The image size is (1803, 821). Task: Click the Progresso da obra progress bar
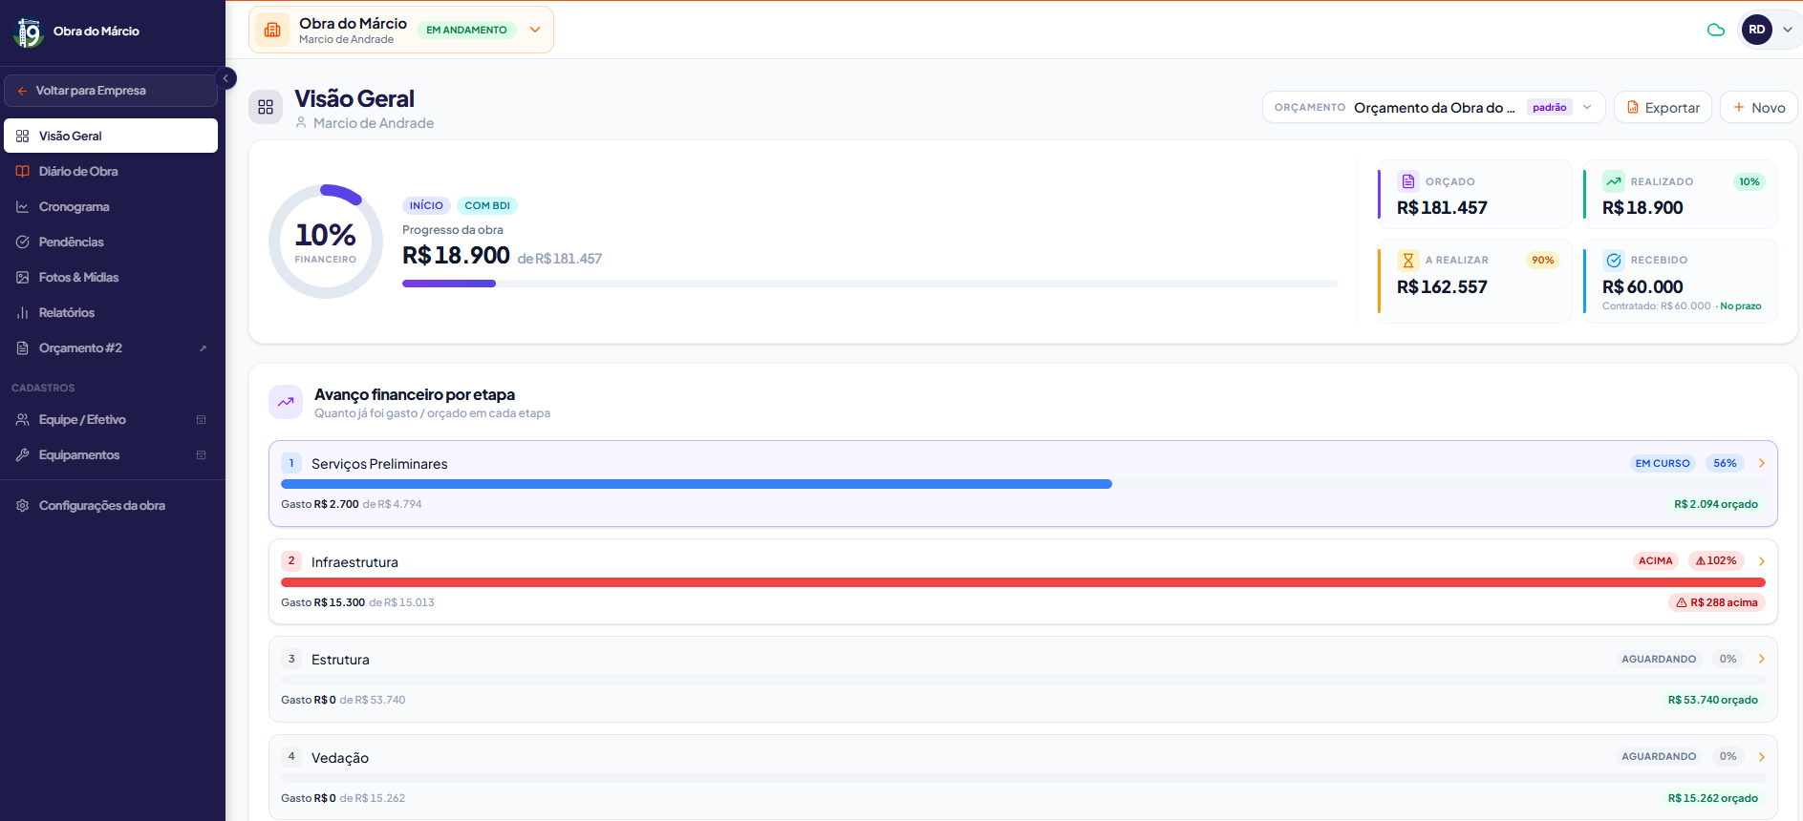pyautogui.click(x=869, y=284)
